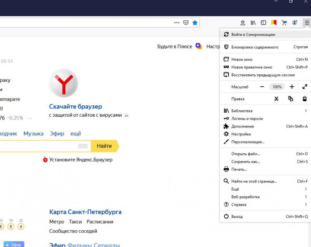
Task: Open the Library toolbar icon
Action: pos(253,23)
